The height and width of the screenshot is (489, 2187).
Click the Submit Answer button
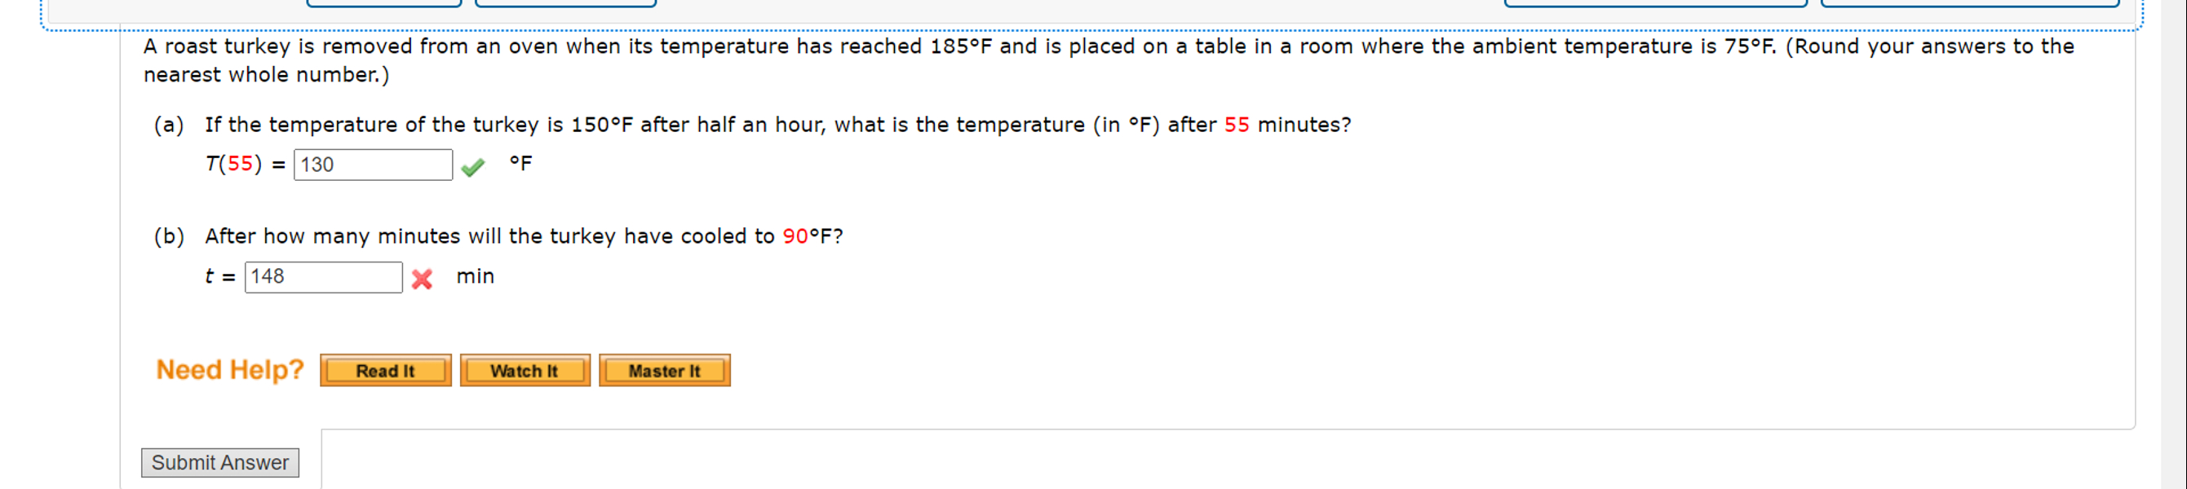(219, 462)
